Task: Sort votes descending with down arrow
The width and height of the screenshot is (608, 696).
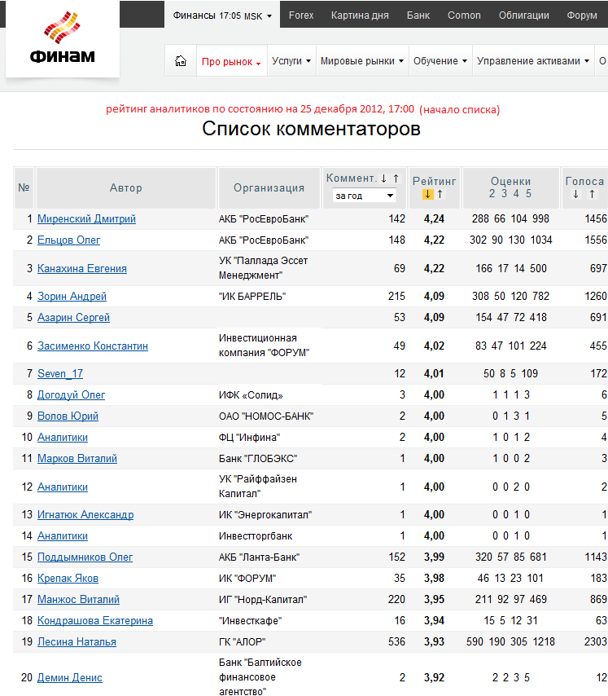Action: [575, 194]
